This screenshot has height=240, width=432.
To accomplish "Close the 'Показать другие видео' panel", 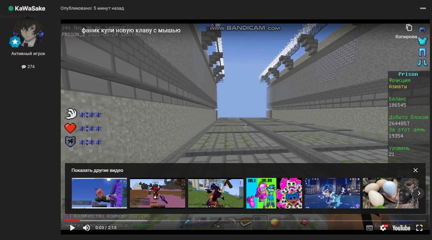I will (416, 170).
